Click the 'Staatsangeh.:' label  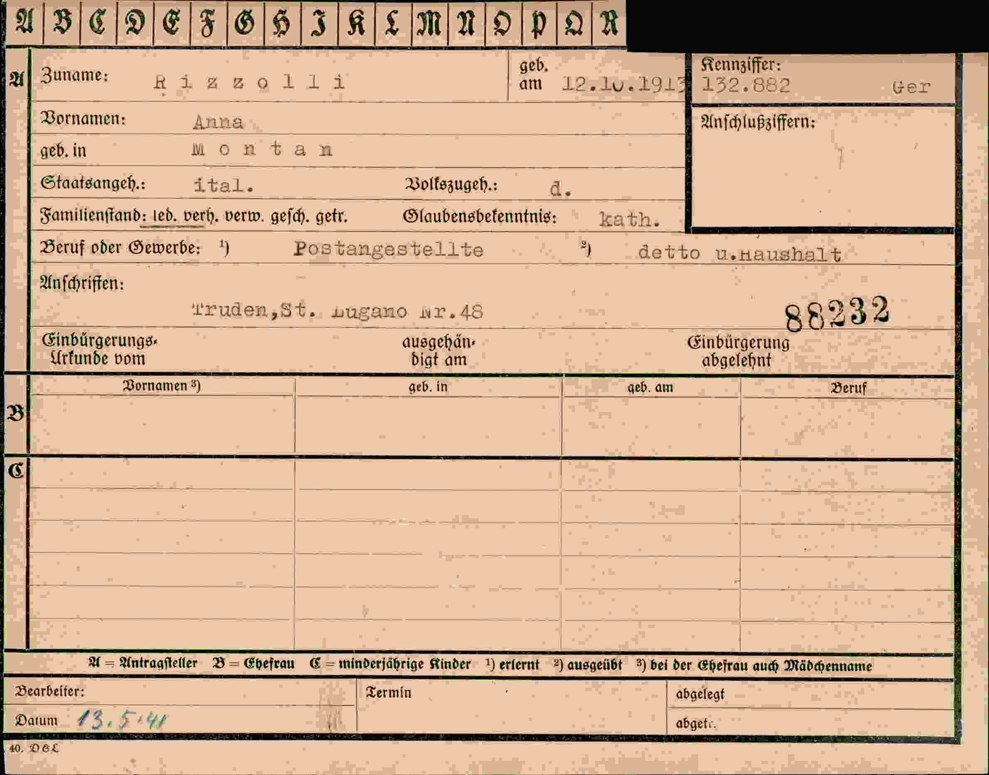coord(93,183)
